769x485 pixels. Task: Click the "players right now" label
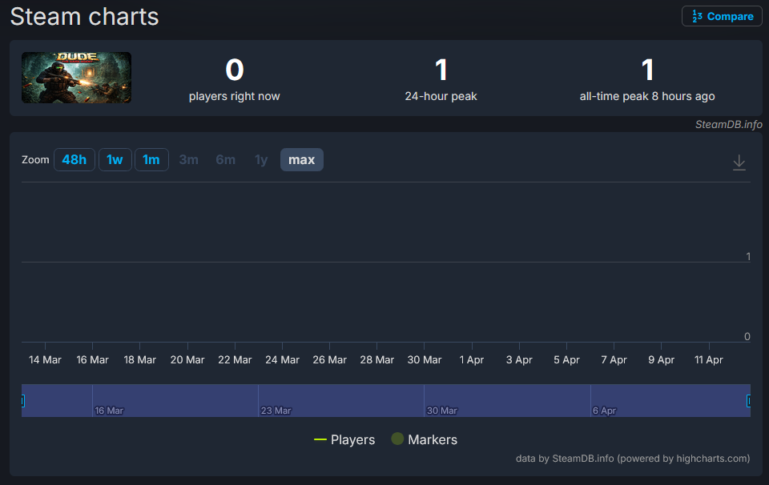(235, 96)
